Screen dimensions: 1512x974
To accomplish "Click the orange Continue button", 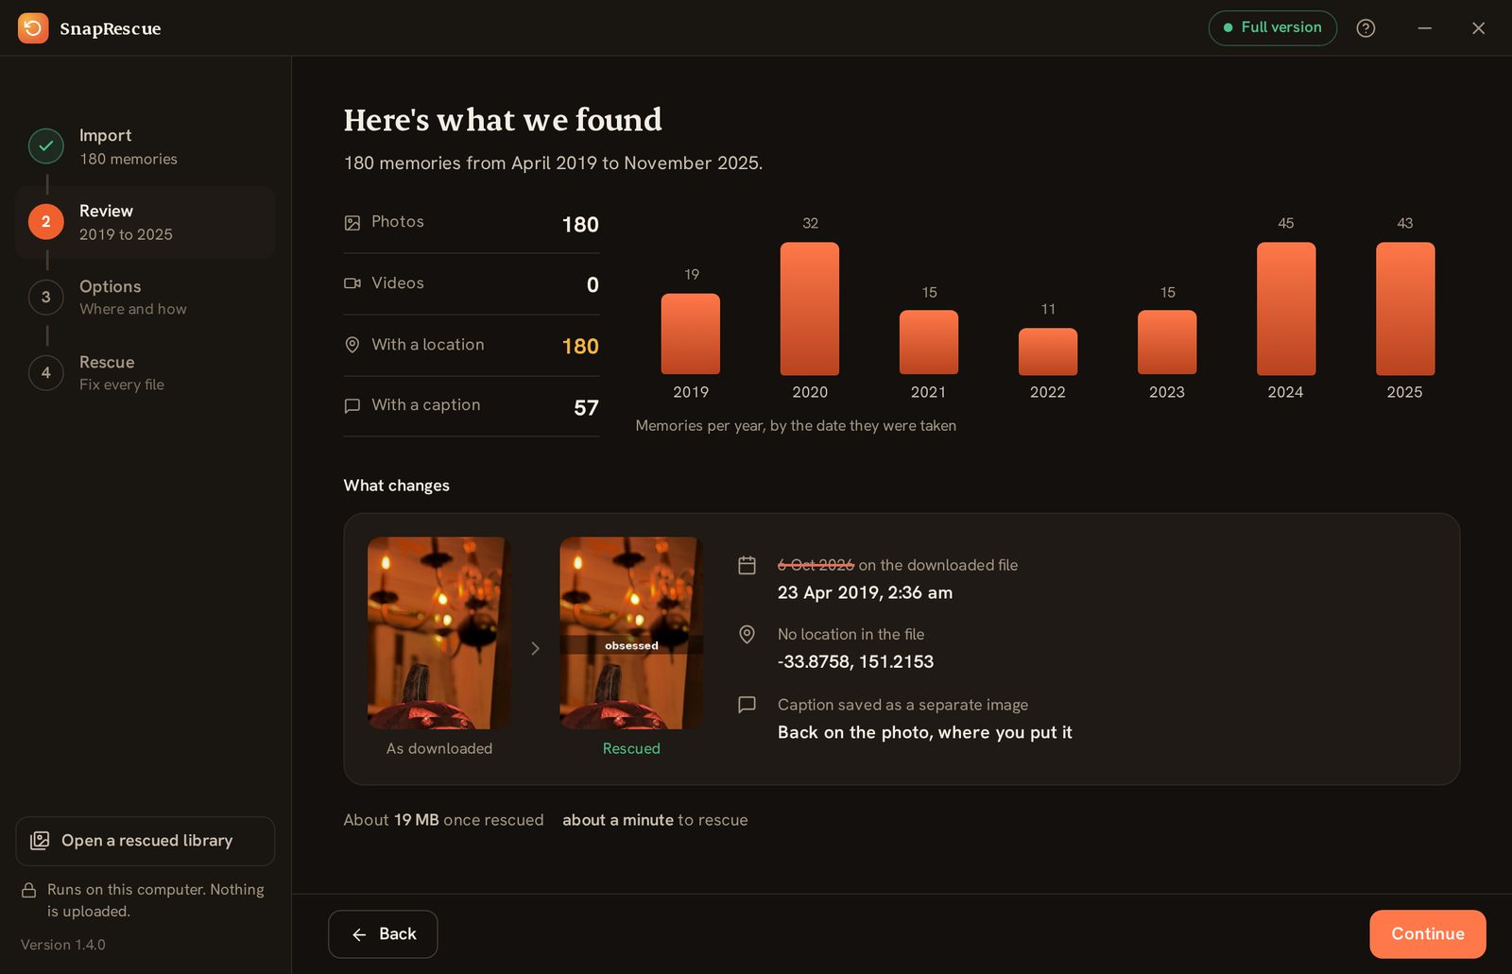I will (1427, 934).
